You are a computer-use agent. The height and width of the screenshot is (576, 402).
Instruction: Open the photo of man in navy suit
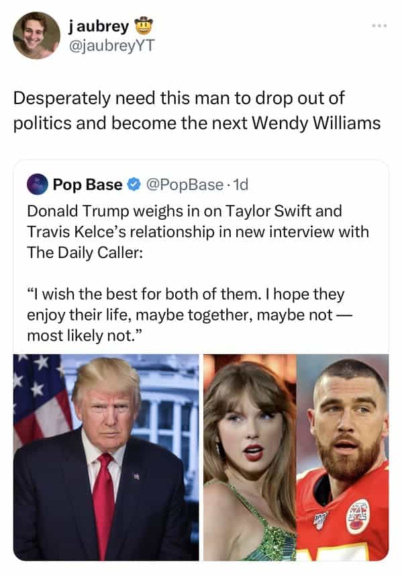point(106,457)
